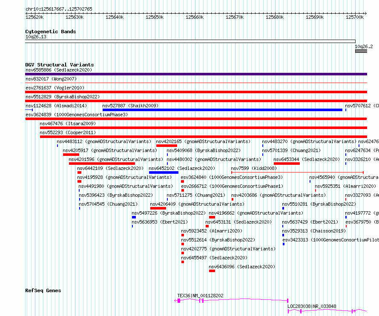
Task: Select the nsv832017 (Wong2007) variant label
Action: pyautogui.click(x=51, y=79)
